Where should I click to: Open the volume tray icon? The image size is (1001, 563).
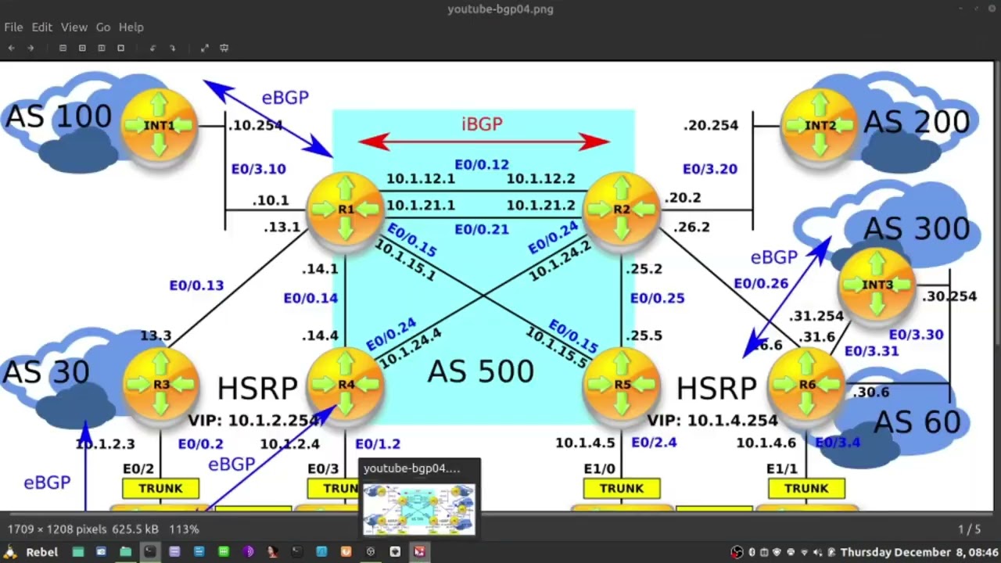coord(817,552)
